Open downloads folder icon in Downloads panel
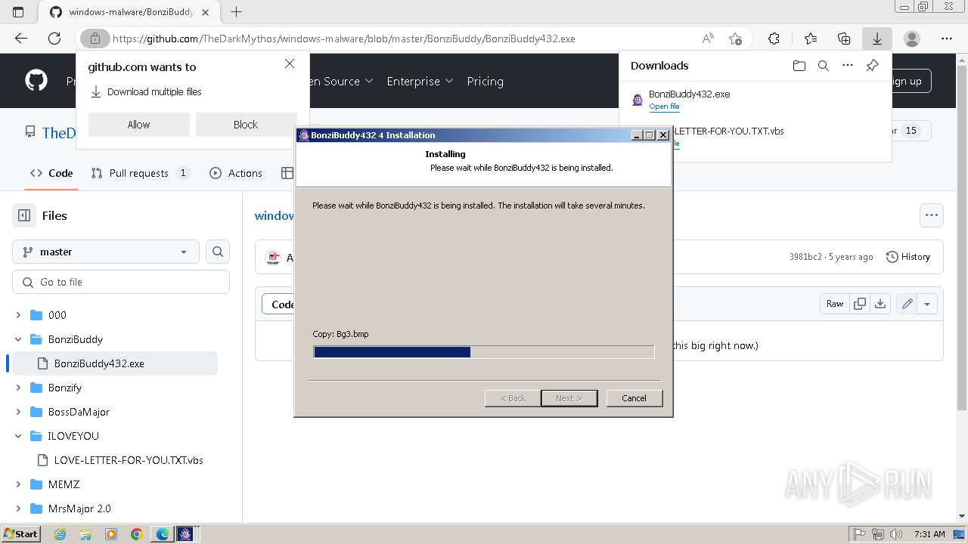Screen dimensions: 968x544 pos(799,66)
